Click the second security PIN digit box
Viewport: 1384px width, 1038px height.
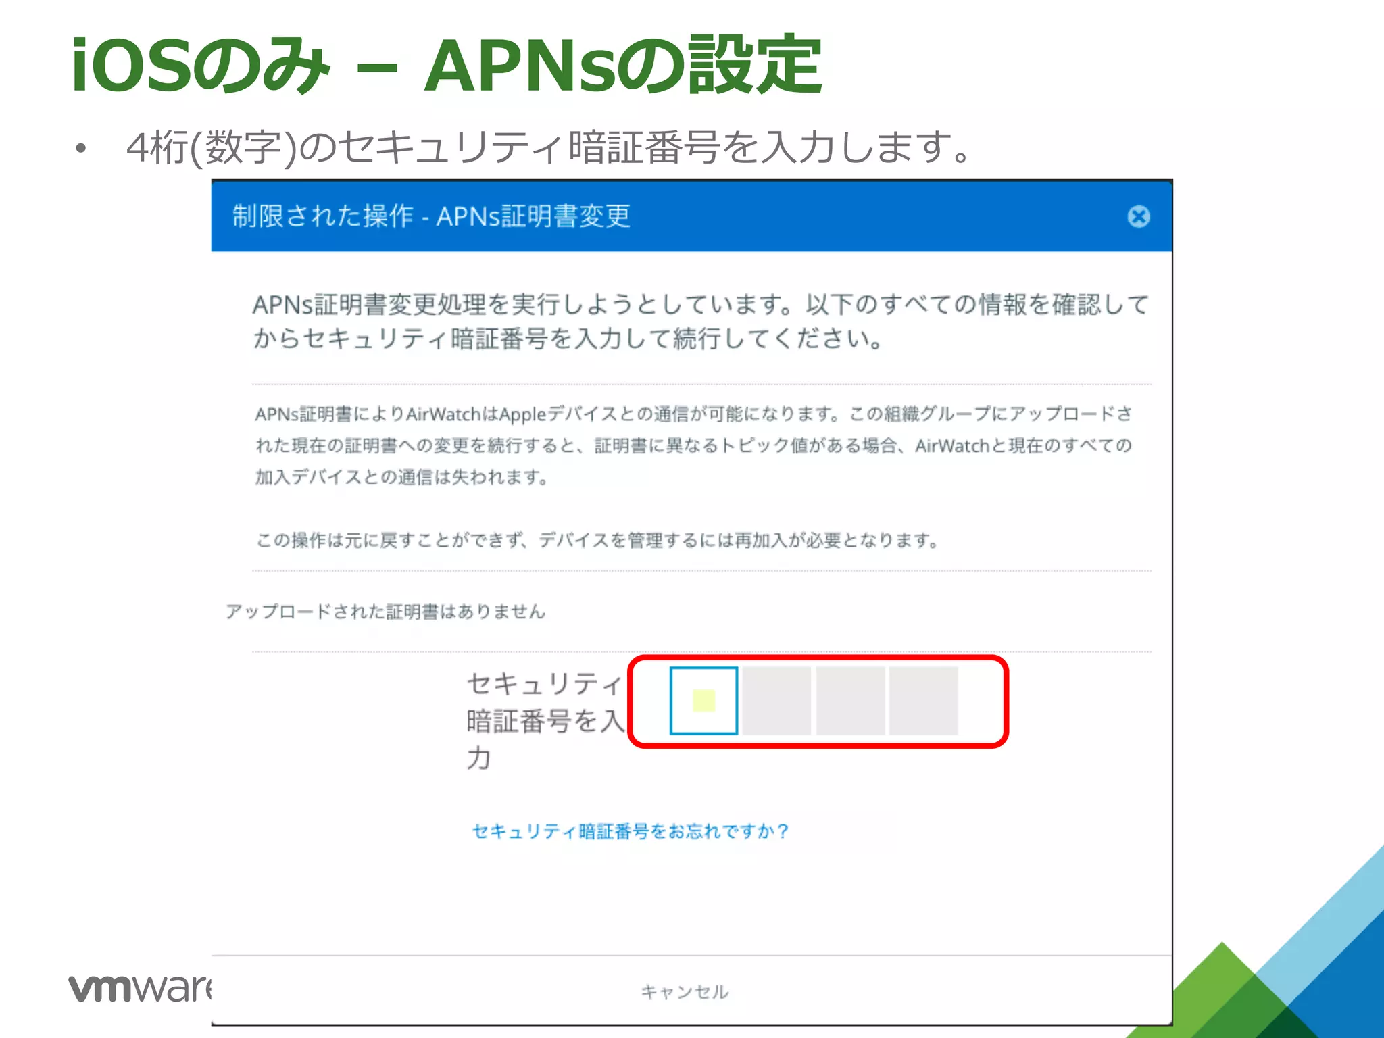776,701
